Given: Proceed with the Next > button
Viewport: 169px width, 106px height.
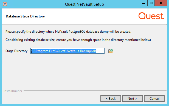Looking at the screenshot, I should tap(132, 98).
